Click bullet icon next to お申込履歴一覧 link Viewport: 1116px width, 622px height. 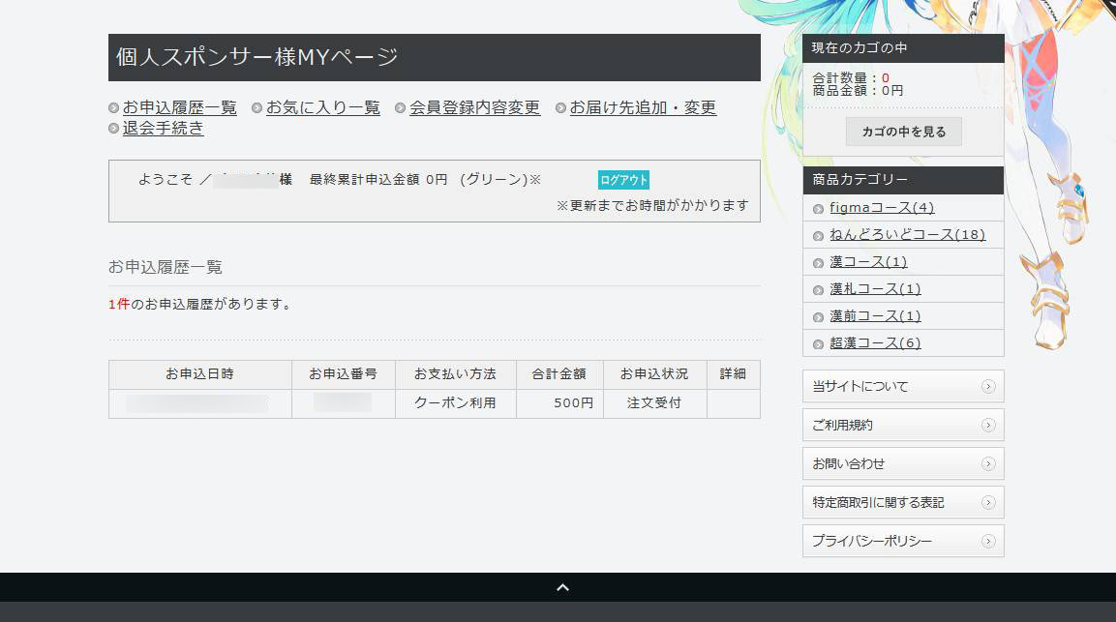point(114,108)
